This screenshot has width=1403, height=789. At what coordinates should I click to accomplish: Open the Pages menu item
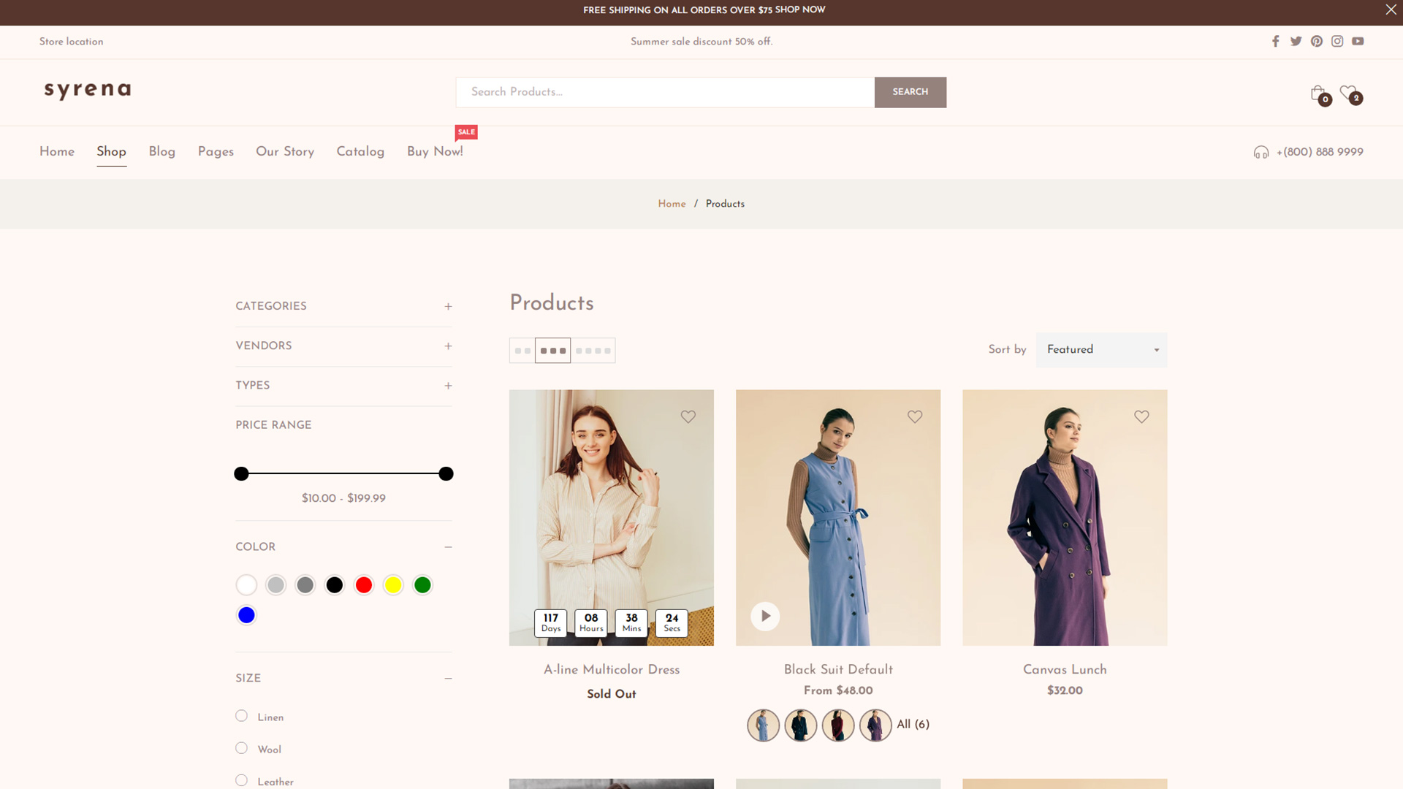(216, 152)
